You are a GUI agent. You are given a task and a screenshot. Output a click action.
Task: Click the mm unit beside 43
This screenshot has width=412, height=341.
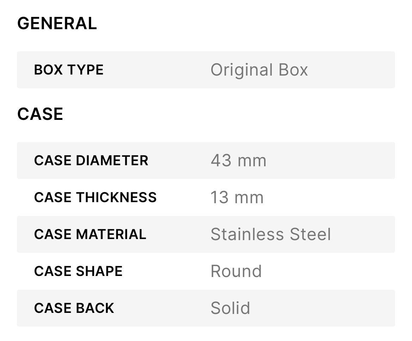pyautogui.click(x=252, y=161)
